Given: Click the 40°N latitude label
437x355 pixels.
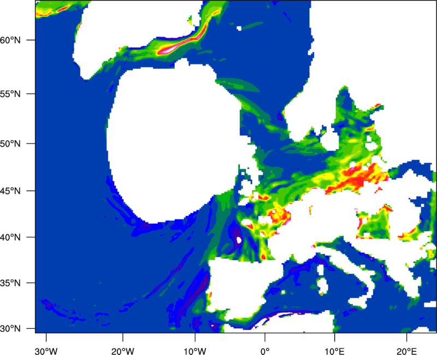Looking at the screenshot, I should point(10,238).
